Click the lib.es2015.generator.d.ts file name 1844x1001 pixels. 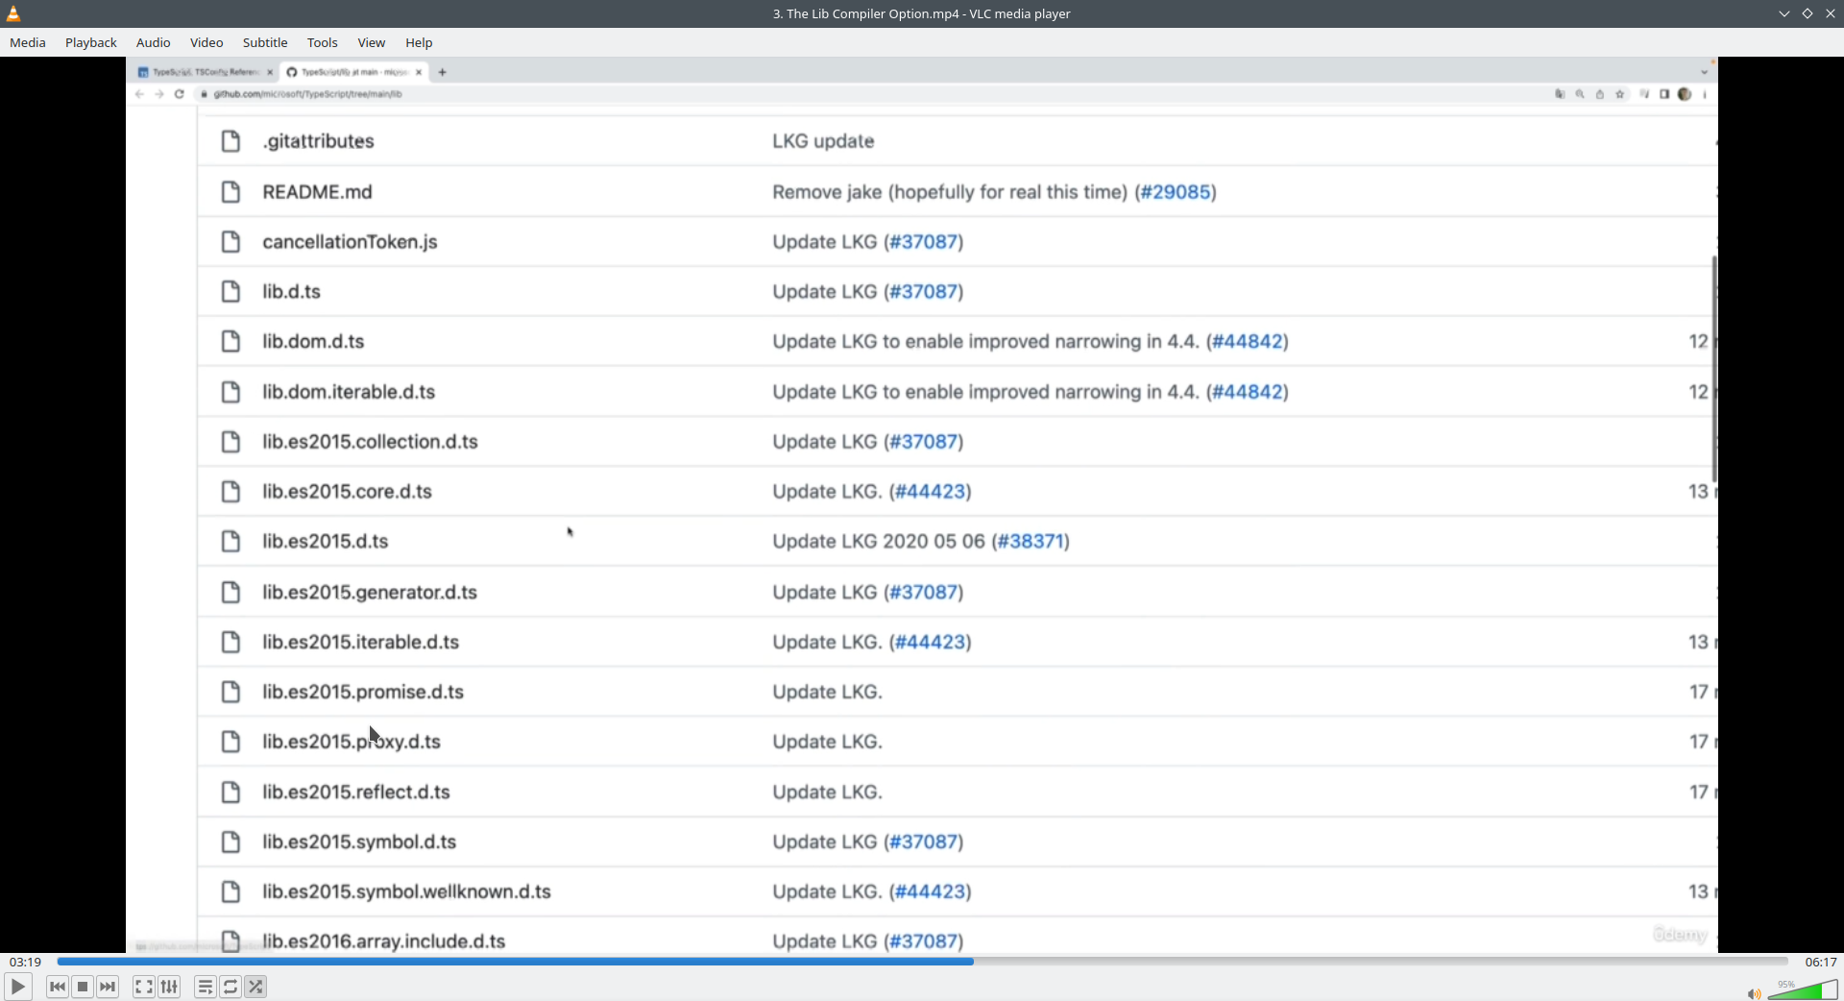(x=370, y=593)
